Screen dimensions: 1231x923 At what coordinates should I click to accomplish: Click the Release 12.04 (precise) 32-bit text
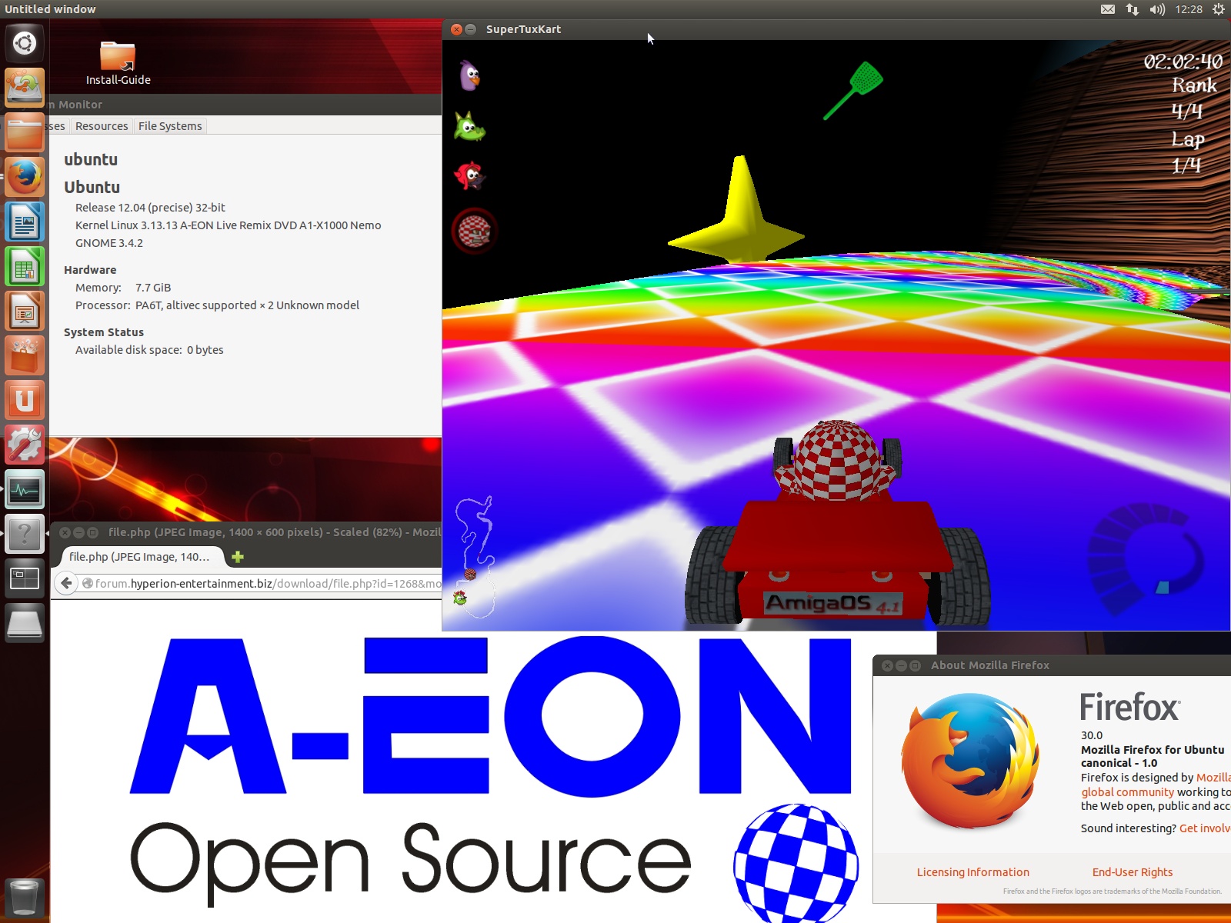tap(150, 208)
